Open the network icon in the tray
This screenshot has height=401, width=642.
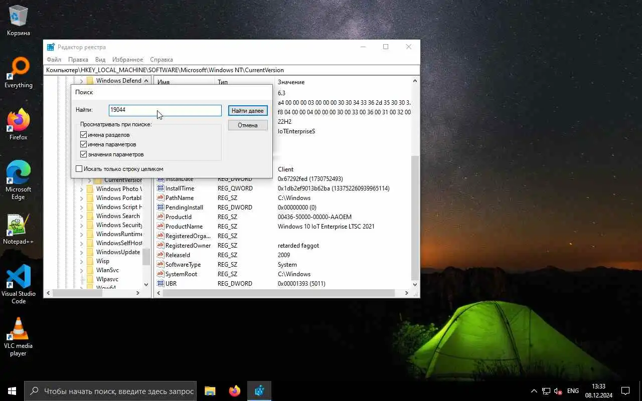point(546,391)
